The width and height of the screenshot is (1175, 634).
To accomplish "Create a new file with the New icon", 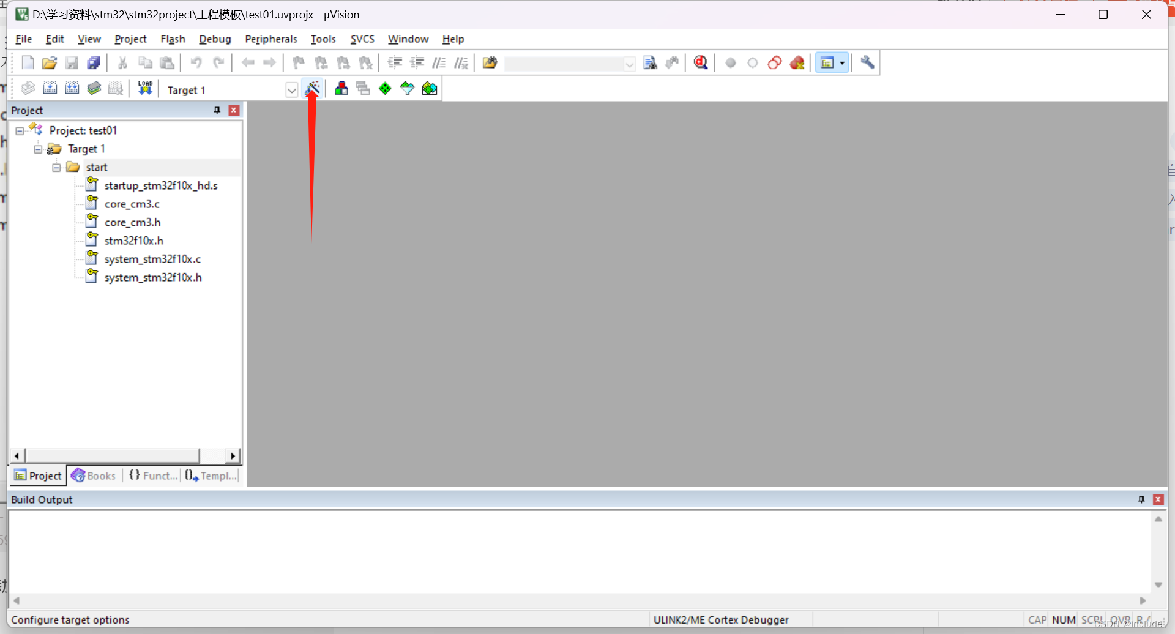I will pos(28,63).
